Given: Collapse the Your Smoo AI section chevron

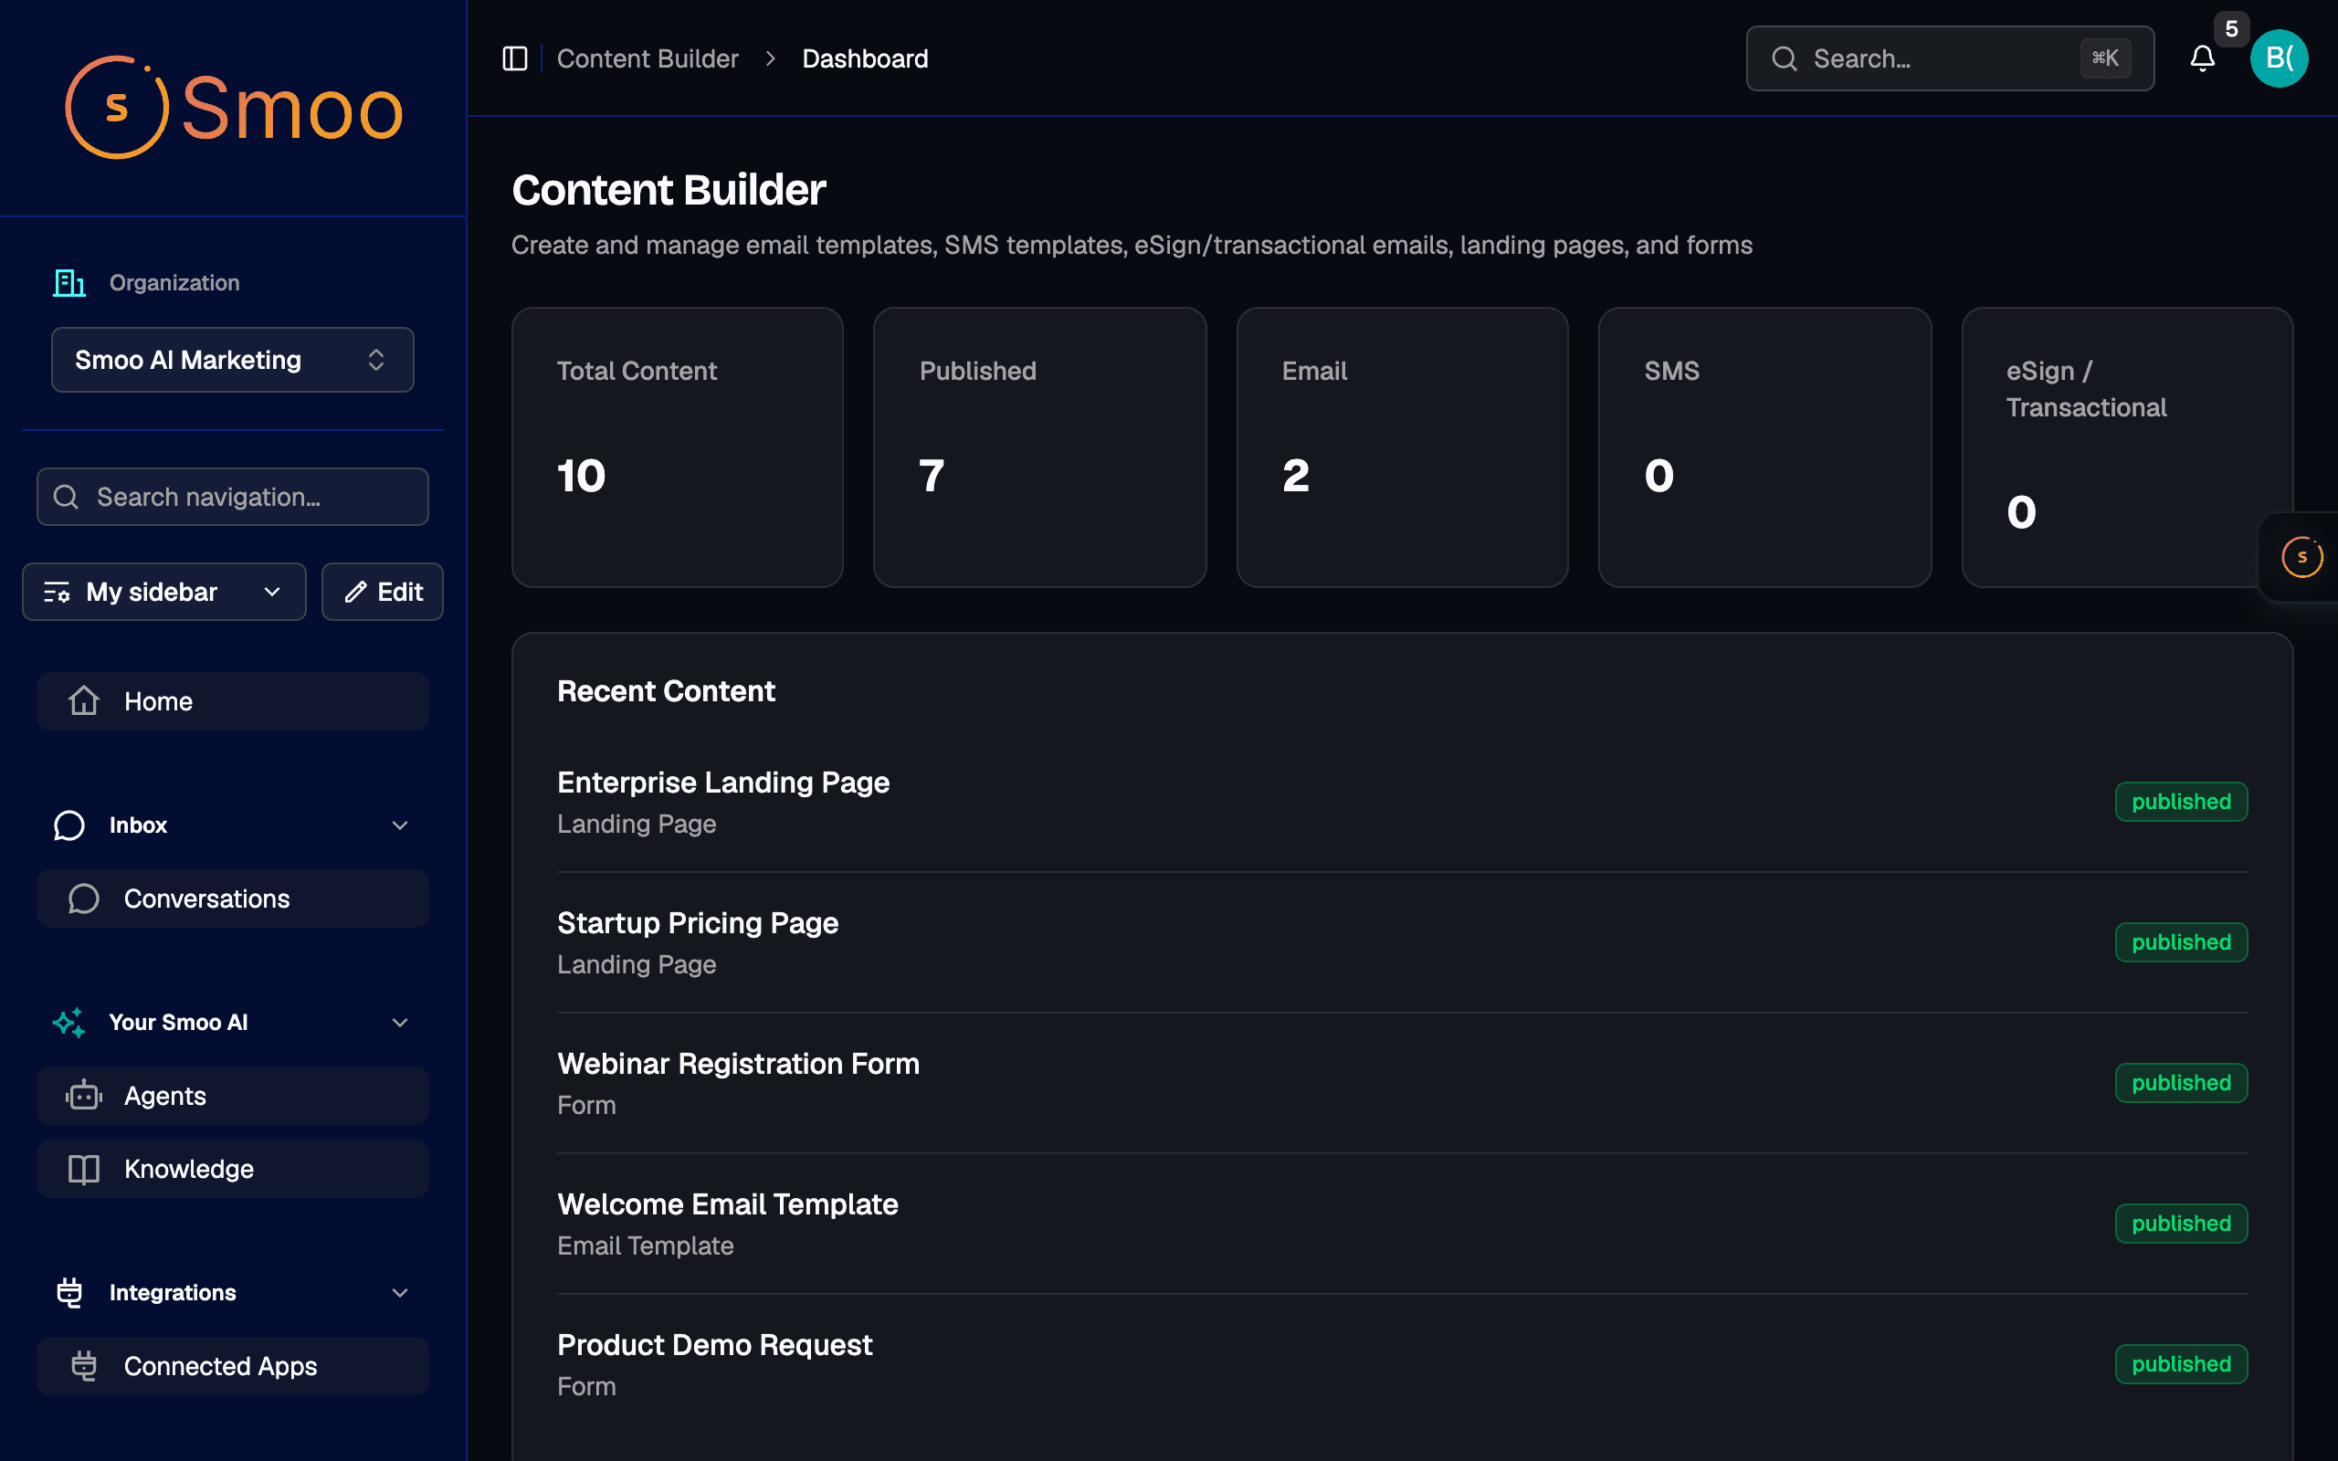Looking at the screenshot, I should tap(400, 1023).
